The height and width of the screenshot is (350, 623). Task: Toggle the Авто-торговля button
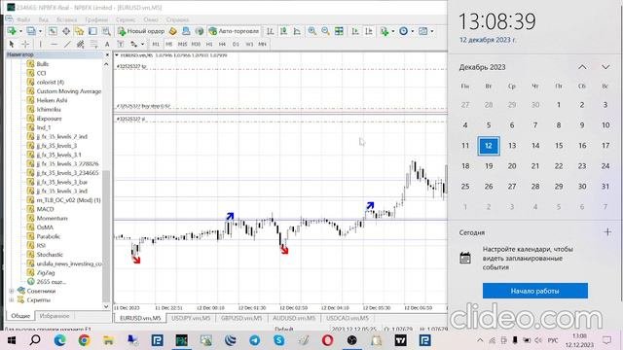[234, 31]
